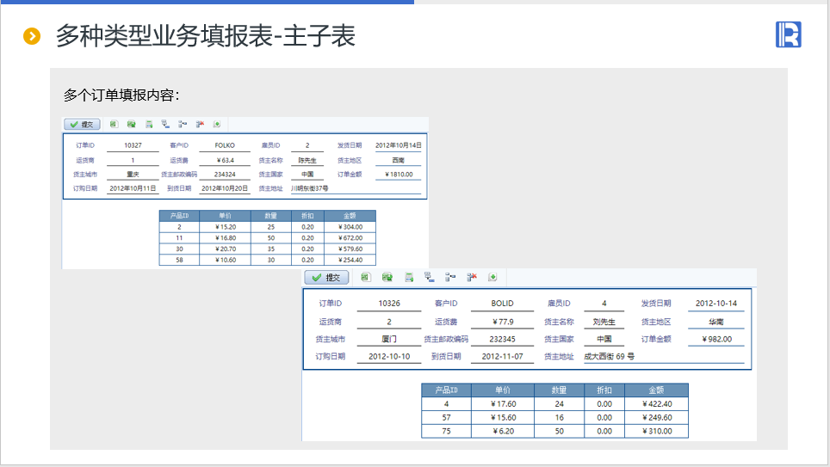Click the row-connector icon in order 10327 toolbar
The width and height of the screenshot is (830, 467).
[183, 125]
